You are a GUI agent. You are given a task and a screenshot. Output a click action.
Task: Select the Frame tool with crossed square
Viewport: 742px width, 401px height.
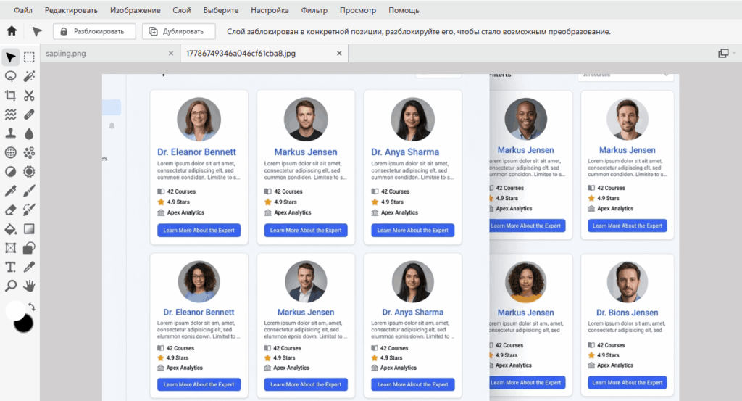pos(10,248)
